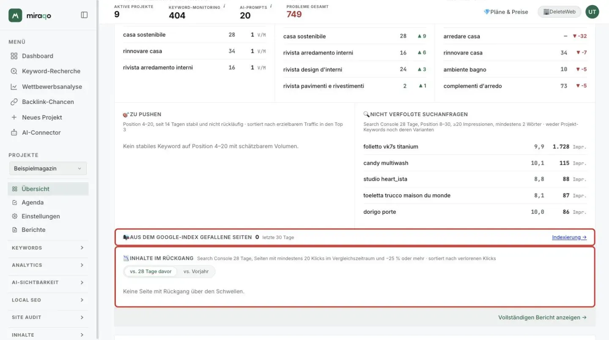
Task: Open Pläne & Preise
Action: coord(506,12)
